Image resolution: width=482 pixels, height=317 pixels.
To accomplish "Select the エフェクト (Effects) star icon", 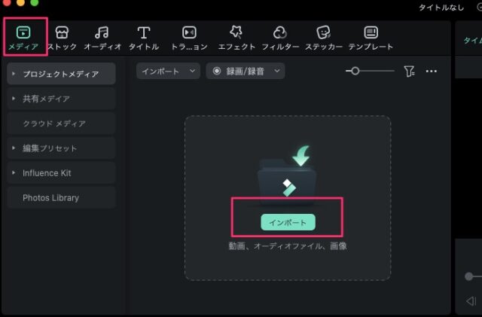I will coord(236,32).
